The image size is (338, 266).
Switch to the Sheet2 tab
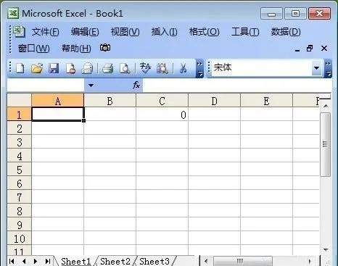coord(115,261)
